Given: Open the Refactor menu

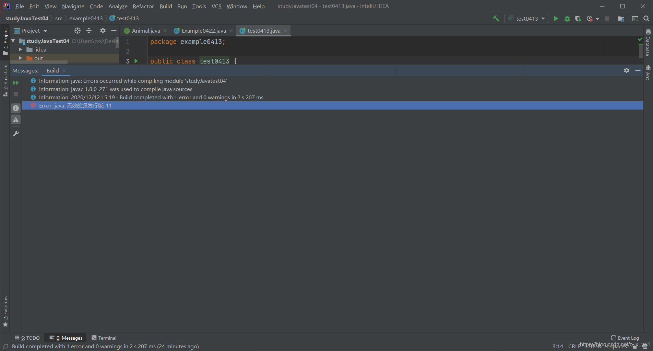Looking at the screenshot, I should coord(143,6).
